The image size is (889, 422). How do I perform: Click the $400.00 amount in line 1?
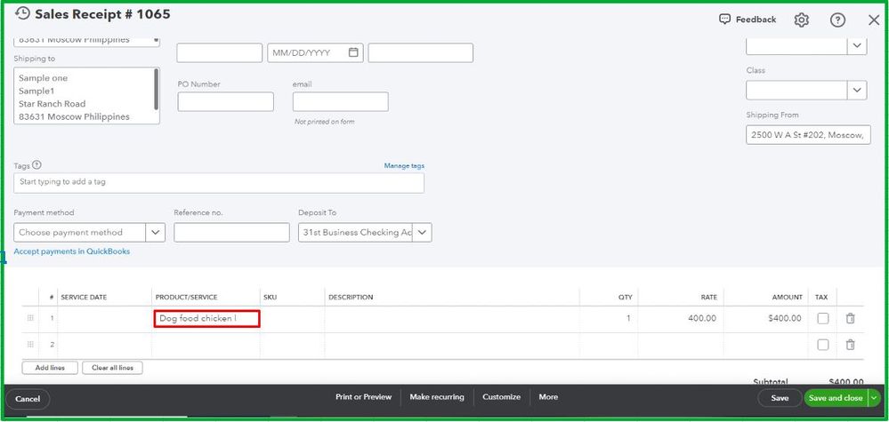[785, 318]
